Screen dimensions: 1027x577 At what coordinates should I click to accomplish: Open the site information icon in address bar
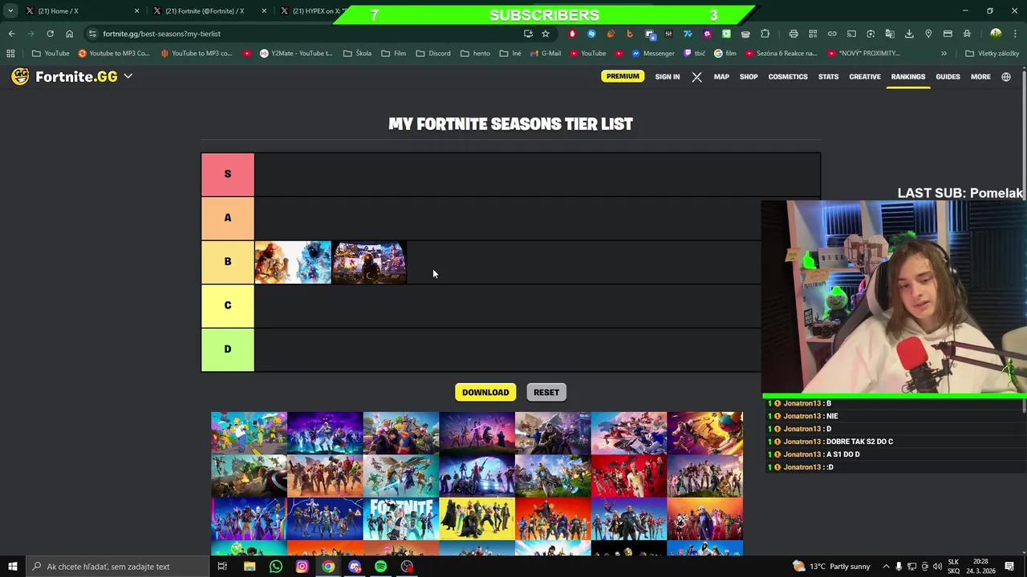click(x=92, y=34)
